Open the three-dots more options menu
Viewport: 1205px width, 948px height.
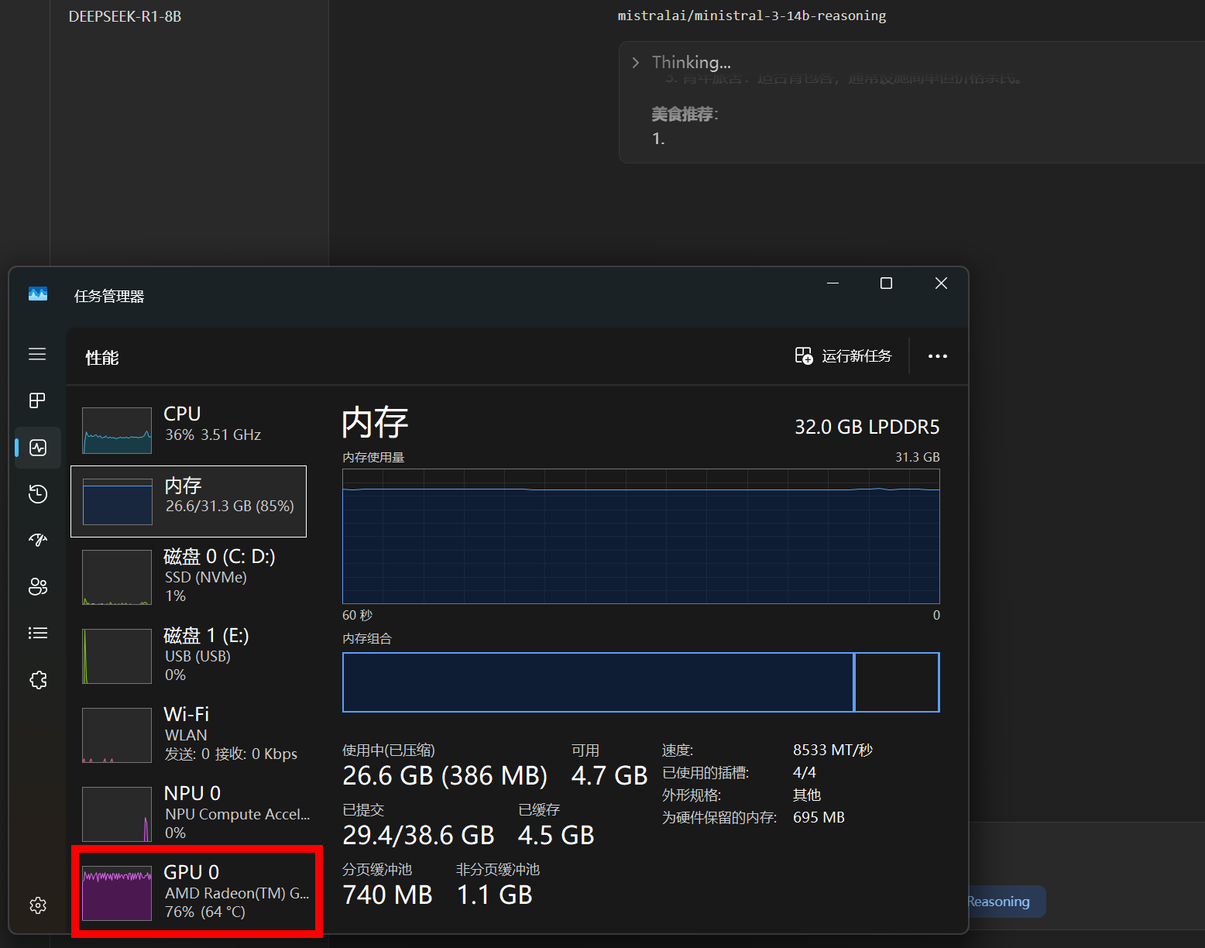(938, 356)
